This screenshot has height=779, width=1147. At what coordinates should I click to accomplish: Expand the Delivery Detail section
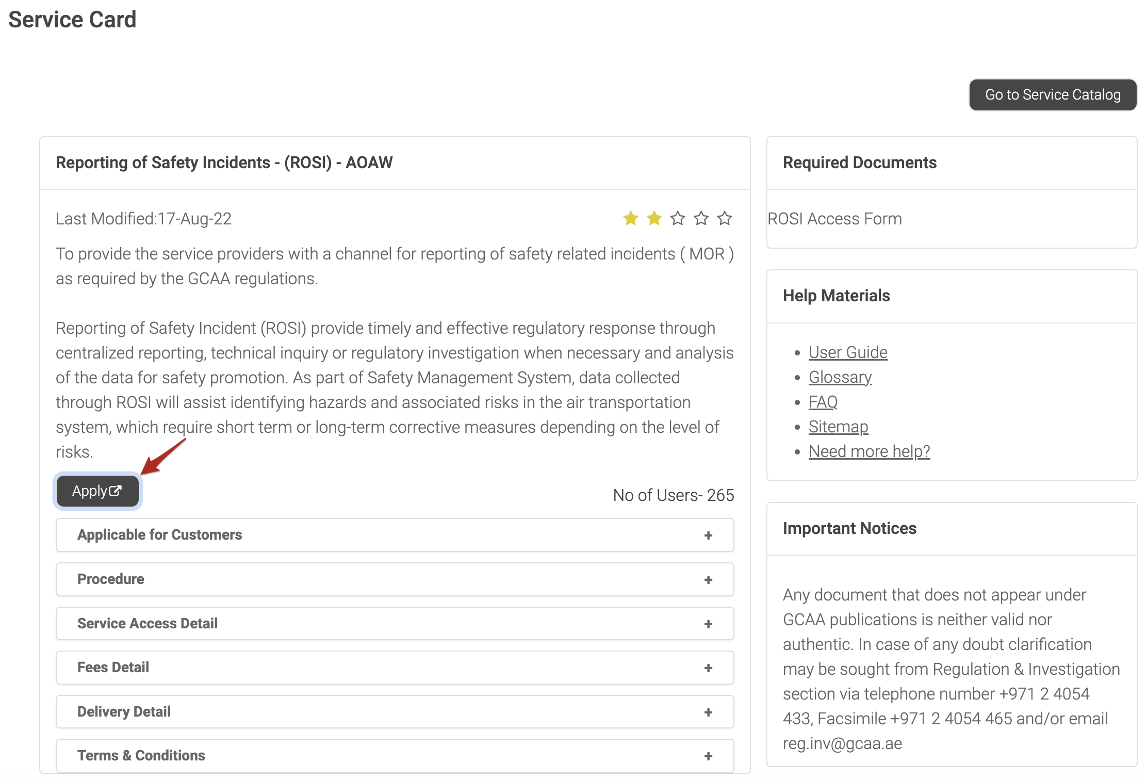(x=124, y=711)
